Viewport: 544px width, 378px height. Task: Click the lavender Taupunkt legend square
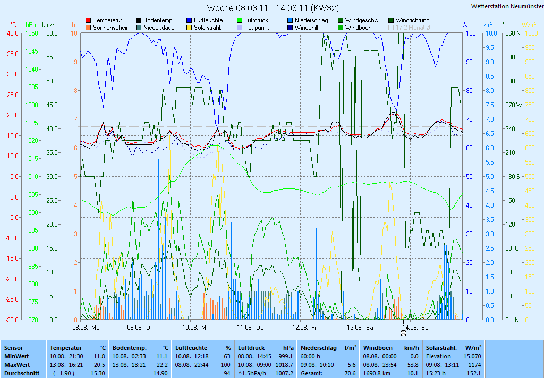pyautogui.click(x=240, y=28)
